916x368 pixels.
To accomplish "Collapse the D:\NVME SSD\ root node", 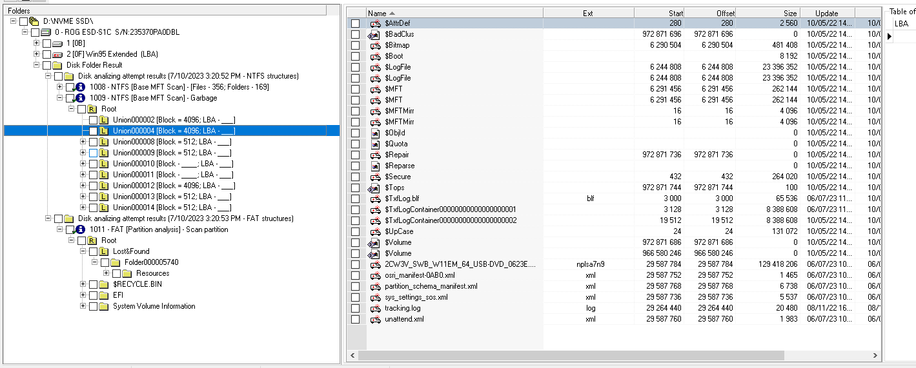I will pos(14,21).
